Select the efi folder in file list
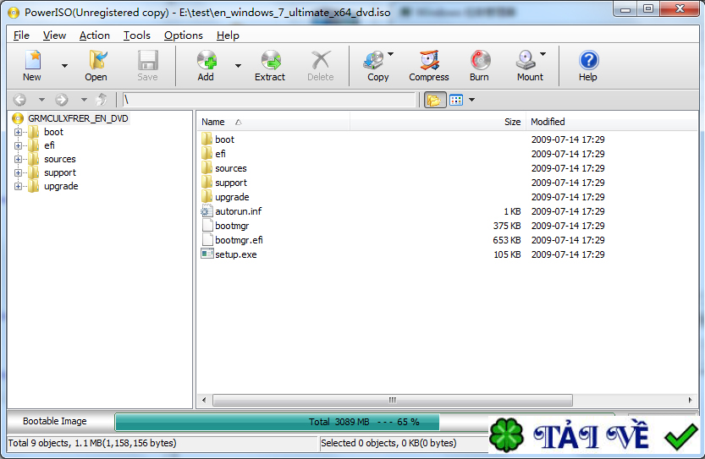This screenshot has height=459, width=705. (220, 154)
